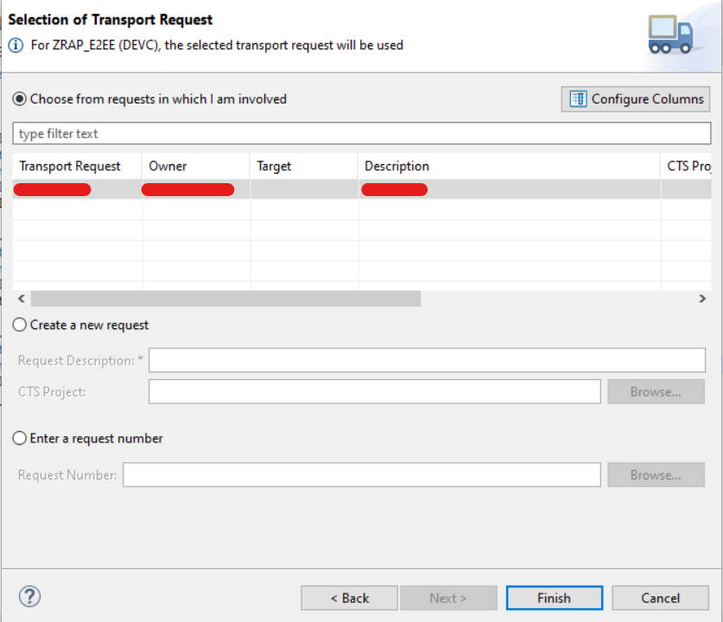Cancel the transport request dialog
The image size is (723, 622).
click(660, 598)
